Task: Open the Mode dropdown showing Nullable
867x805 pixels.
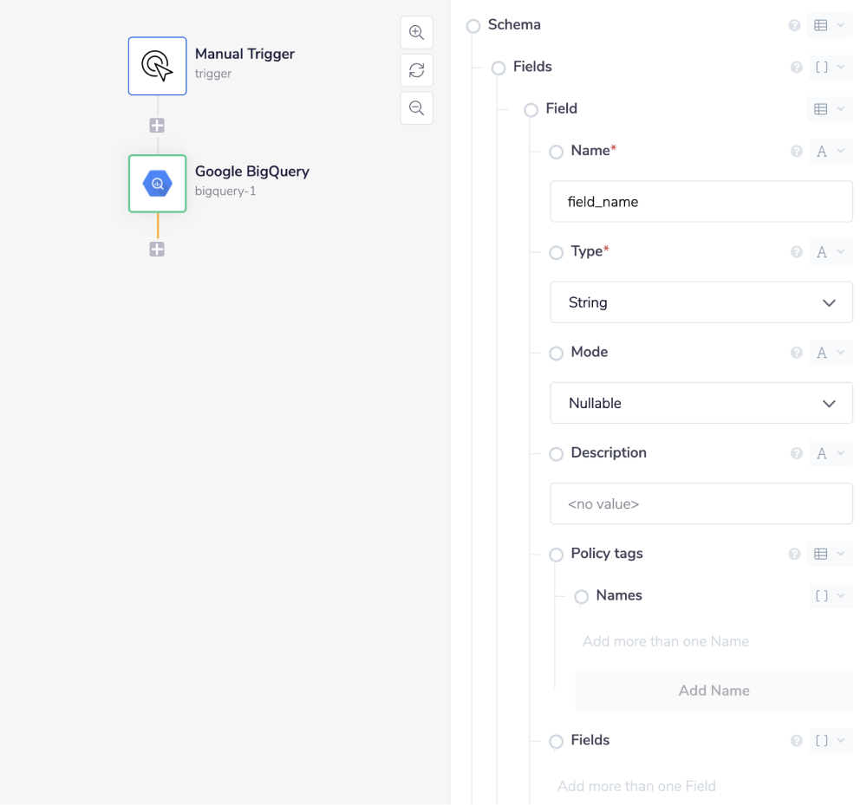Action: pyautogui.click(x=701, y=403)
